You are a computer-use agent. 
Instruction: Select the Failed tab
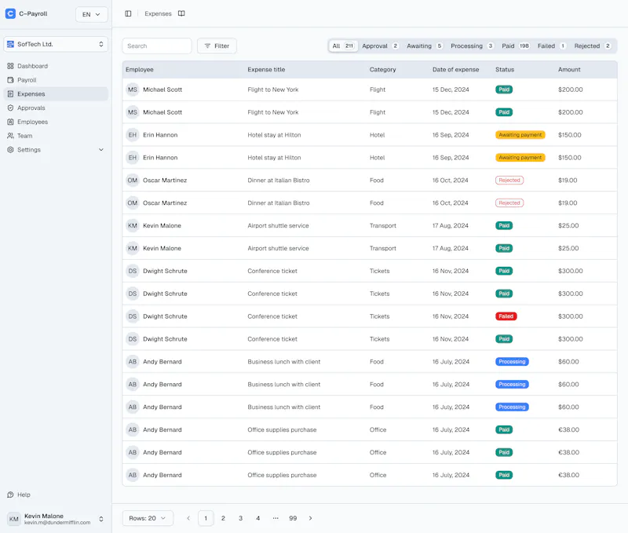[552, 46]
